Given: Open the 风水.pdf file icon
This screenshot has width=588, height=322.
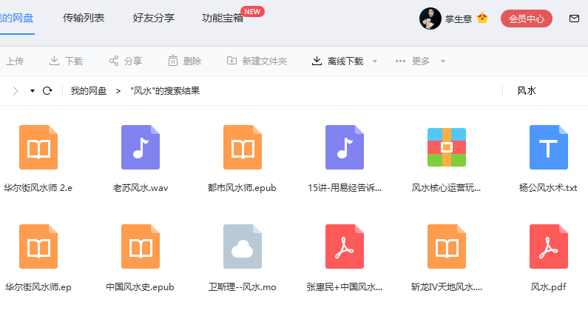Looking at the screenshot, I should coord(549,246).
